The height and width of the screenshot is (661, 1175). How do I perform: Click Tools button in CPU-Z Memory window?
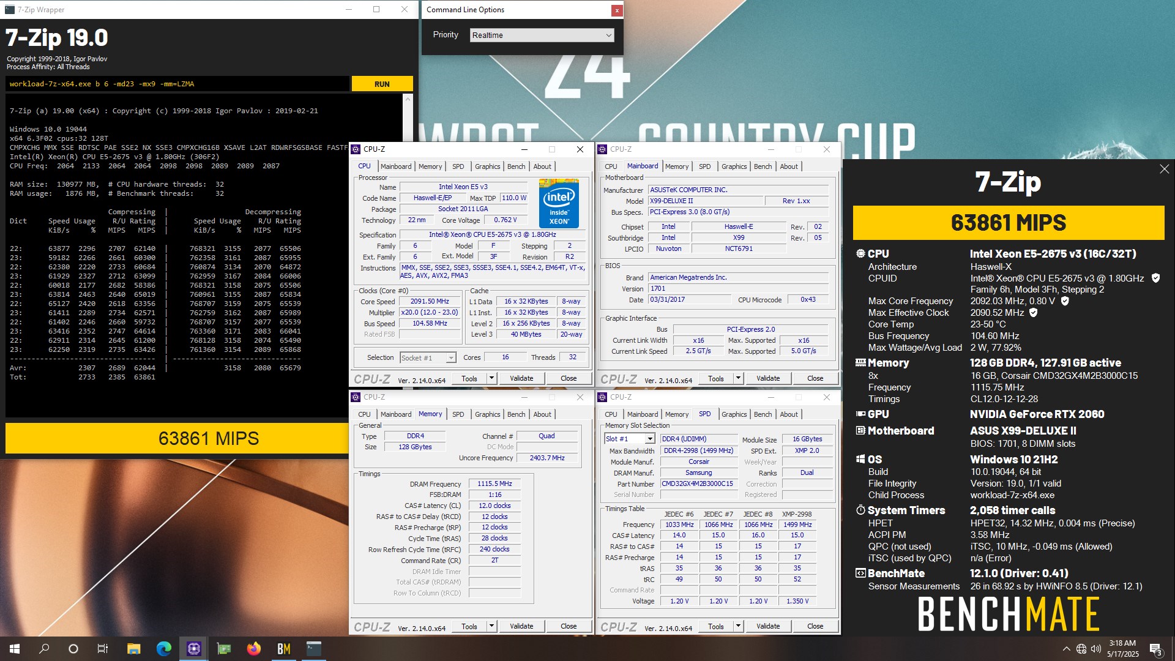469,626
